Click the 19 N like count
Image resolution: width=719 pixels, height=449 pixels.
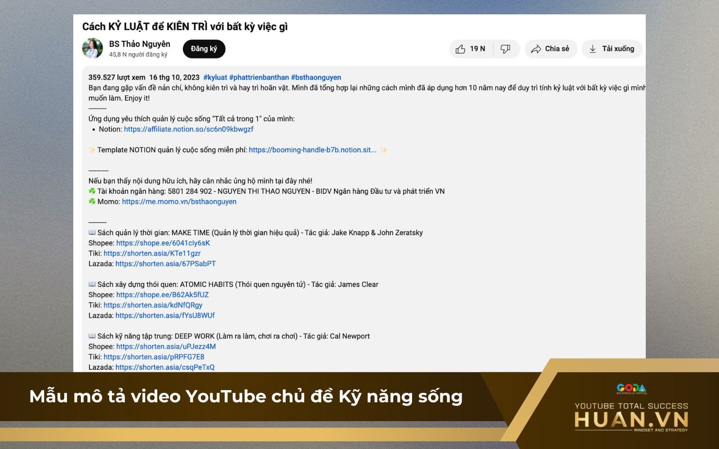[478, 49]
